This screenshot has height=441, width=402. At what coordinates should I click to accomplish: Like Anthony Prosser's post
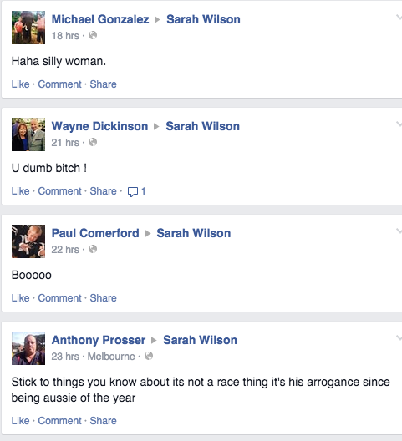(20, 421)
